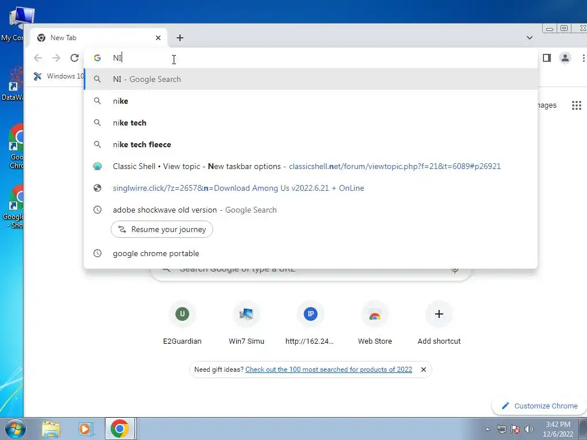Click the Chrome back arrow button

click(x=38, y=58)
